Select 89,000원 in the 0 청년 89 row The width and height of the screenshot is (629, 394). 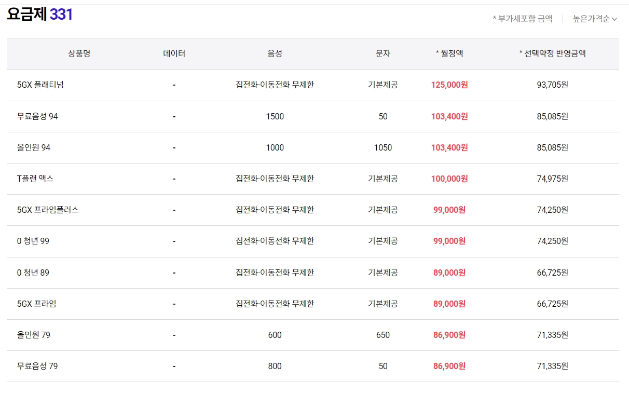pos(449,273)
